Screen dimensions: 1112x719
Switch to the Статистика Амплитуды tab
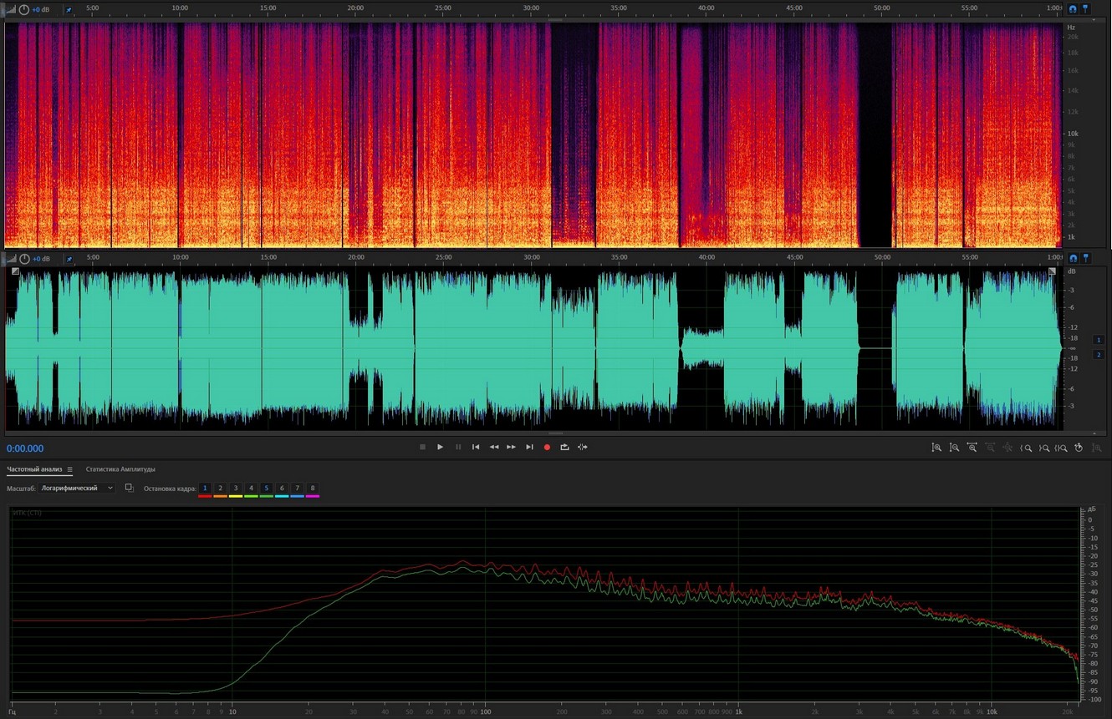120,469
